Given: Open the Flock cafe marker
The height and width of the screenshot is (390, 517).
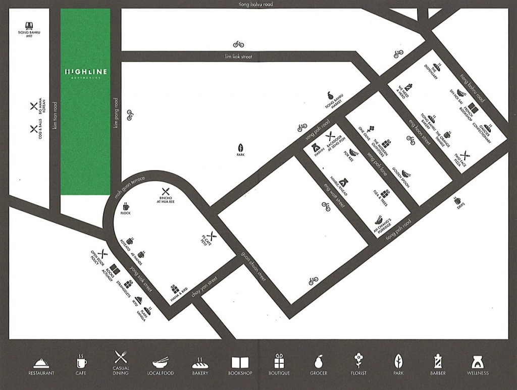Looking at the screenshot, I should click(x=125, y=206).
